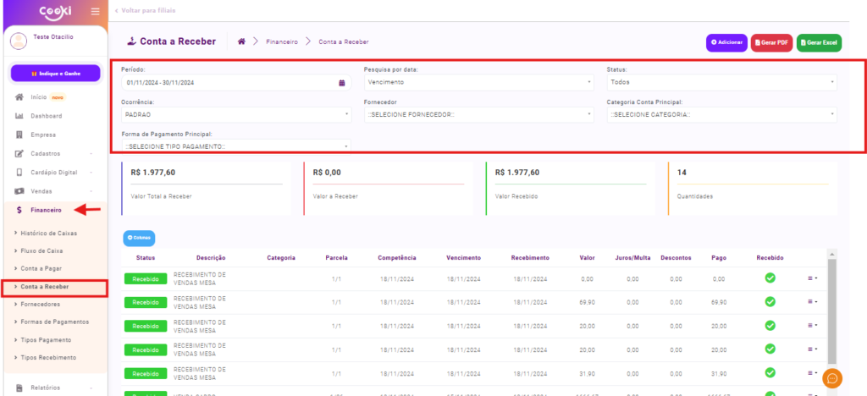
Task: Click the hamburger menu icon beside the logo
Action: point(95,11)
